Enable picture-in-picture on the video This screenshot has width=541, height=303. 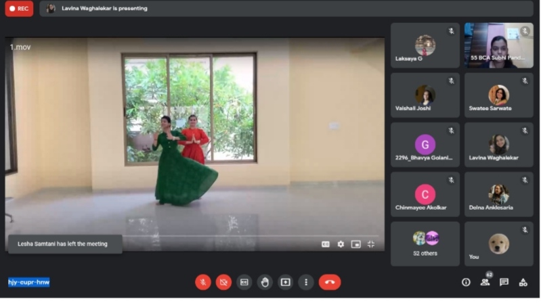coord(355,244)
